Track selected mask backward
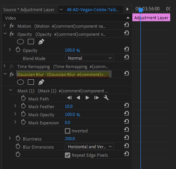The width and height of the screenshot is (176, 169). pos(78,98)
